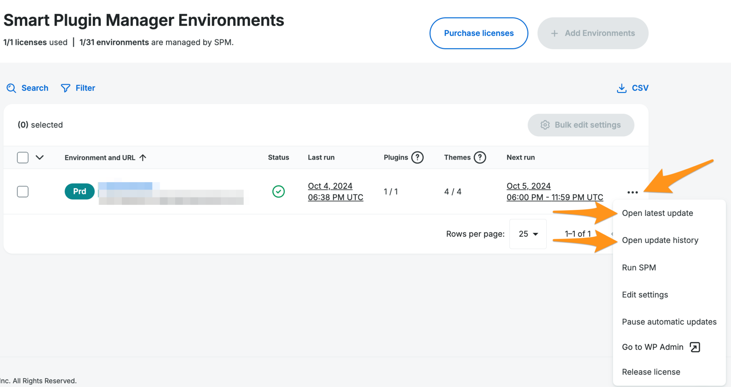
Task: Click the Purchase licenses button
Action: [479, 33]
